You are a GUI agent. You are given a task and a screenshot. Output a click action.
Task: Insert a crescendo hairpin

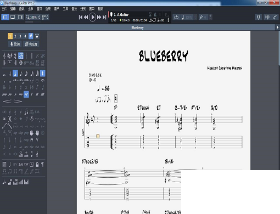tap(7, 101)
